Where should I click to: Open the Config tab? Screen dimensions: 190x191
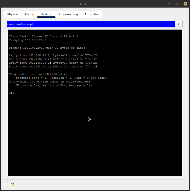[x=30, y=14]
